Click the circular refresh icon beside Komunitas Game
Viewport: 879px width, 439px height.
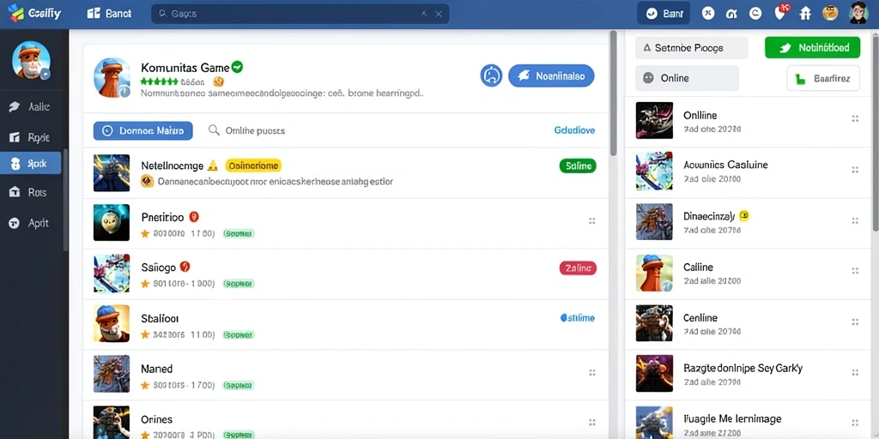point(492,75)
